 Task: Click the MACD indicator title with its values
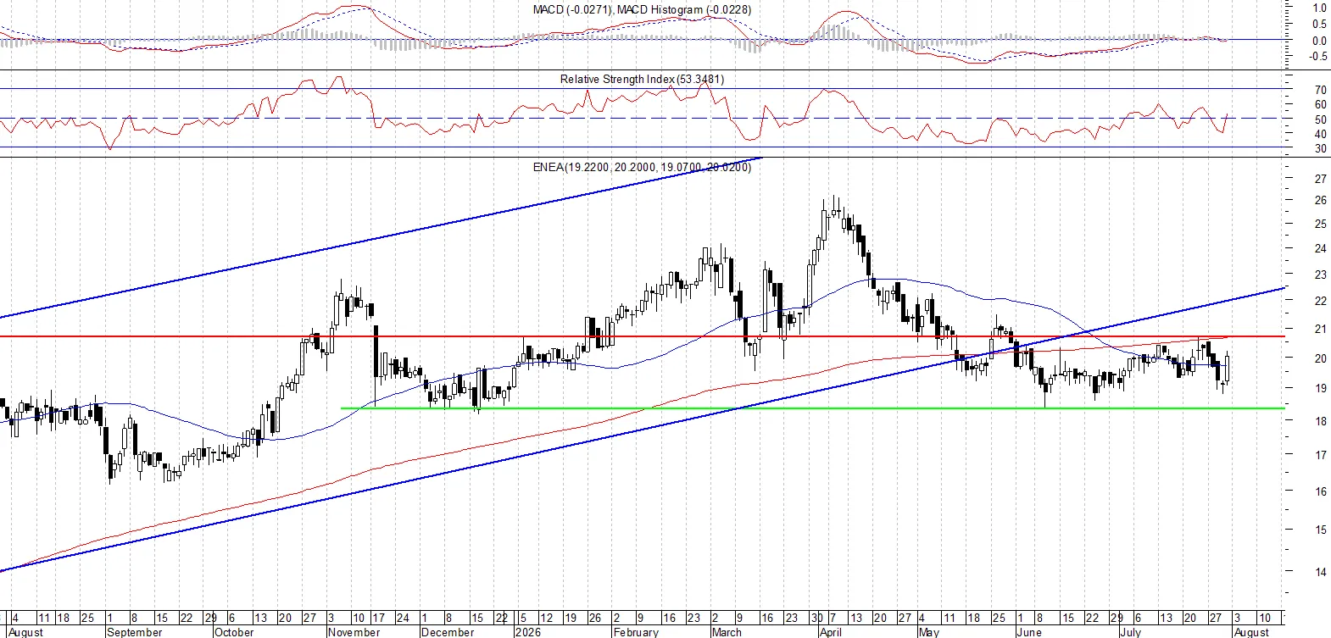click(x=642, y=9)
